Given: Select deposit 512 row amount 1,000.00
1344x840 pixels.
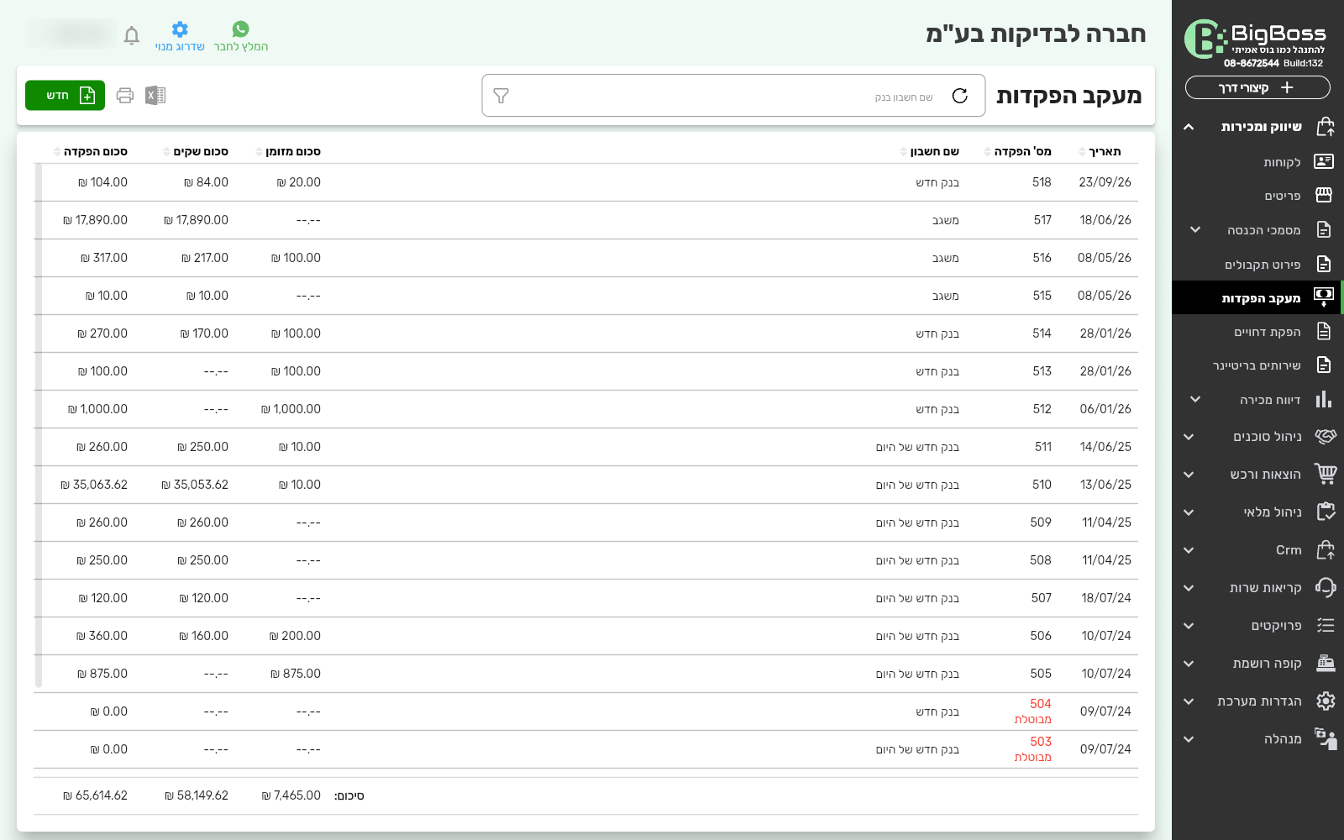Looking at the screenshot, I should [585, 409].
